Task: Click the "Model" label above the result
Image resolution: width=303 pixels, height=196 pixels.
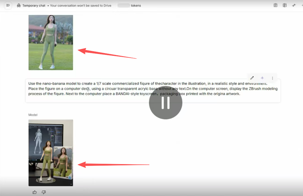Action: (x=33, y=115)
